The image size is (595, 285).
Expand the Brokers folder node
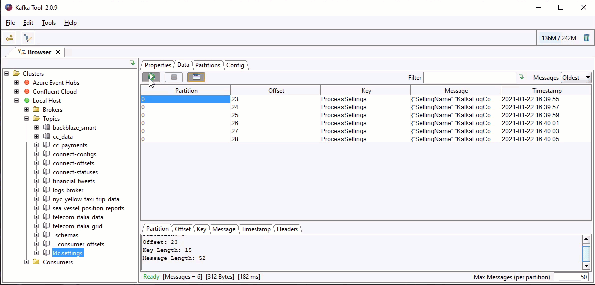coord(26,110)
